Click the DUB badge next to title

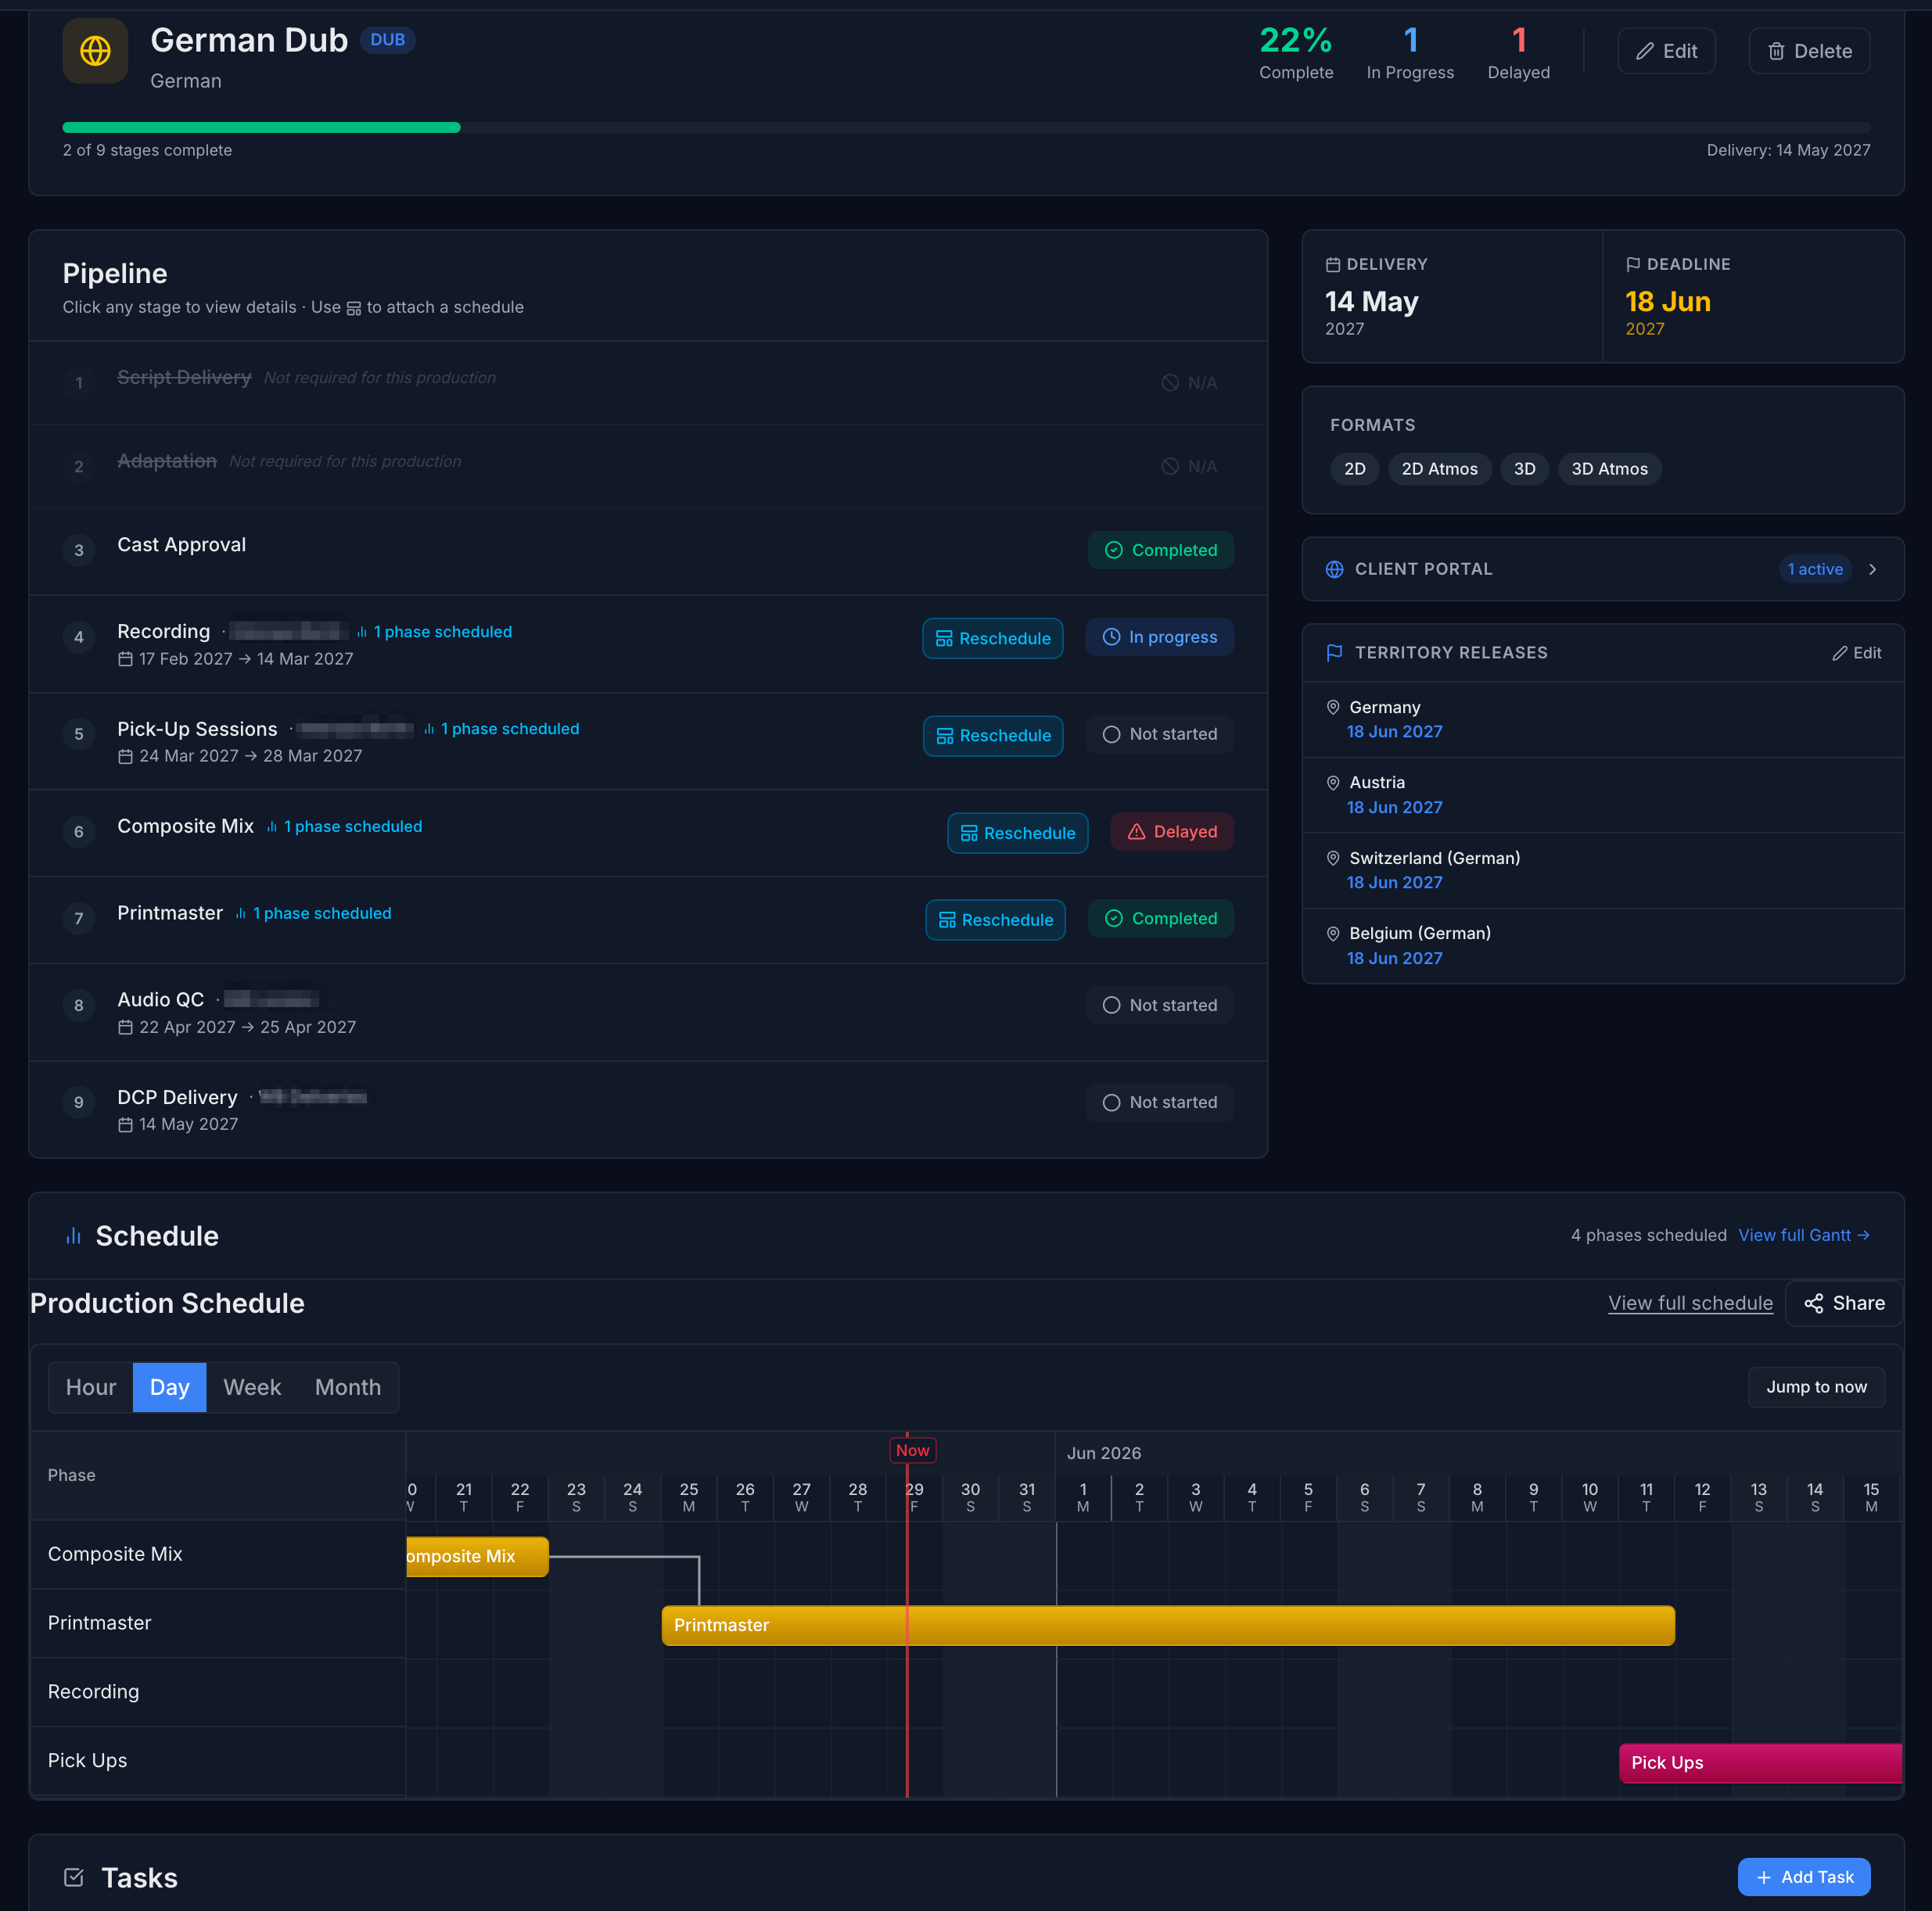tap(388, 40)
